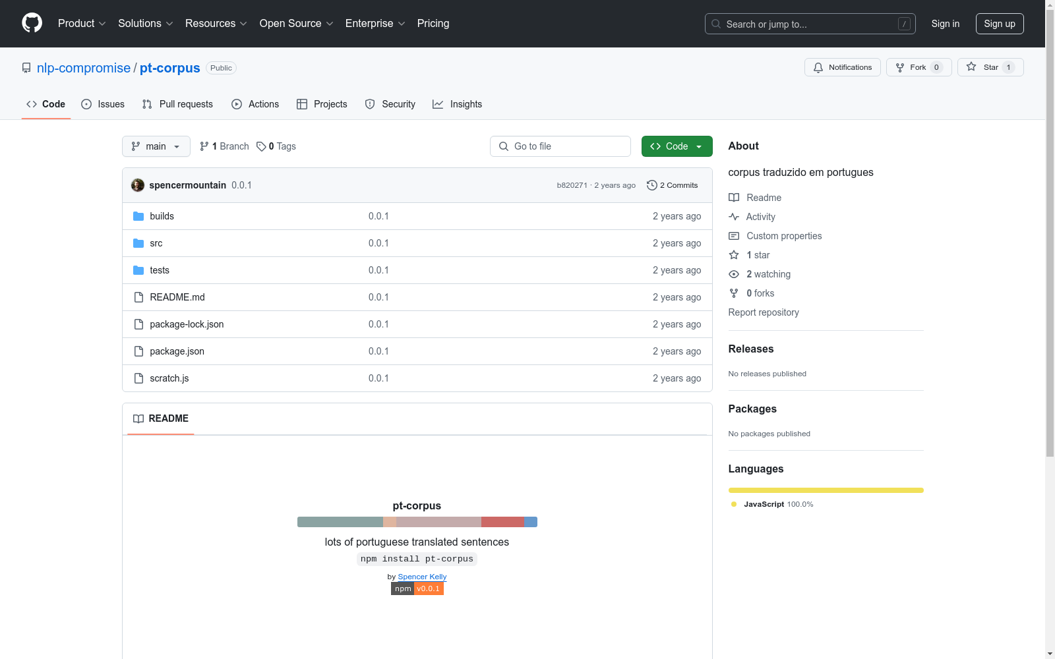Click the Pricing link
Image resolution: width=1055 pixels, height=659 pixels.
coord(433,24)
